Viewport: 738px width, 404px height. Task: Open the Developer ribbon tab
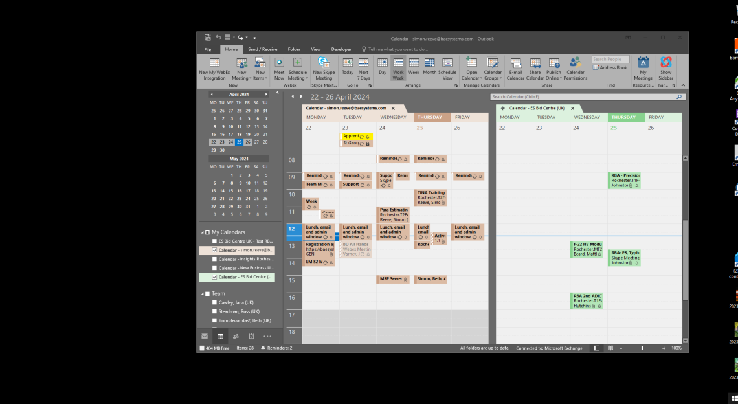[341, 49]
